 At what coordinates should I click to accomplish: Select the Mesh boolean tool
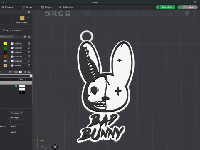click(x=131, y=14)
